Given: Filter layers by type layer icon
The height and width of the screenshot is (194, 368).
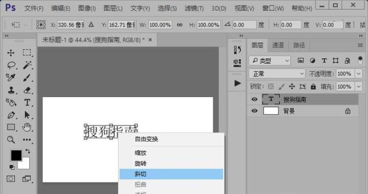Looking at the screenshot, I should pyautogui.click(x=324, y=60).
